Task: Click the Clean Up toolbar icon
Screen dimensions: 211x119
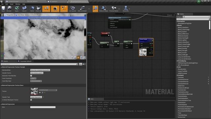Action: pyautogui.click(x=38, y=9)
